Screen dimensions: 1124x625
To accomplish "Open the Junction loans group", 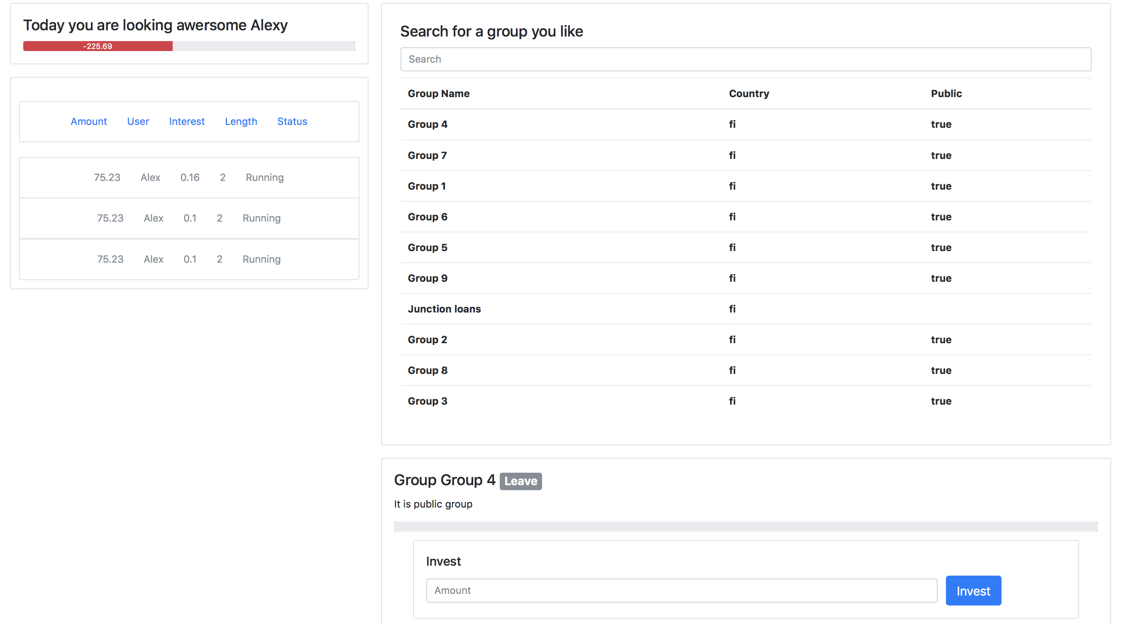I will [x=444, y=309].
